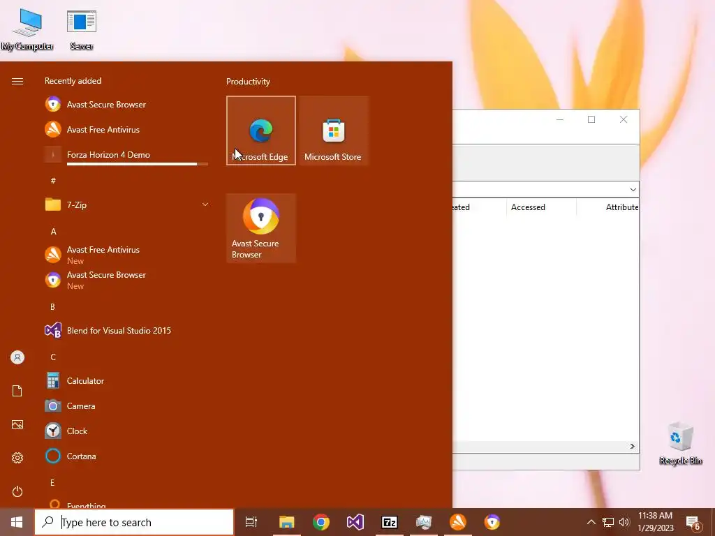Open the 7-Zip folder entry
This screenshot has width=715, height=536.
[127, 204]
